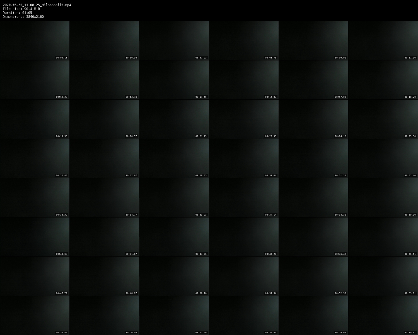418x335 pixels.
Task: Click the thumbnail showing 00:34.77
Action: [104, 198]
